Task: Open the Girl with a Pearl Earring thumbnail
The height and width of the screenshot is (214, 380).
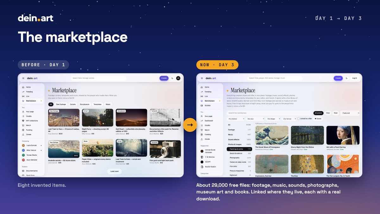Action: point(343,135)
